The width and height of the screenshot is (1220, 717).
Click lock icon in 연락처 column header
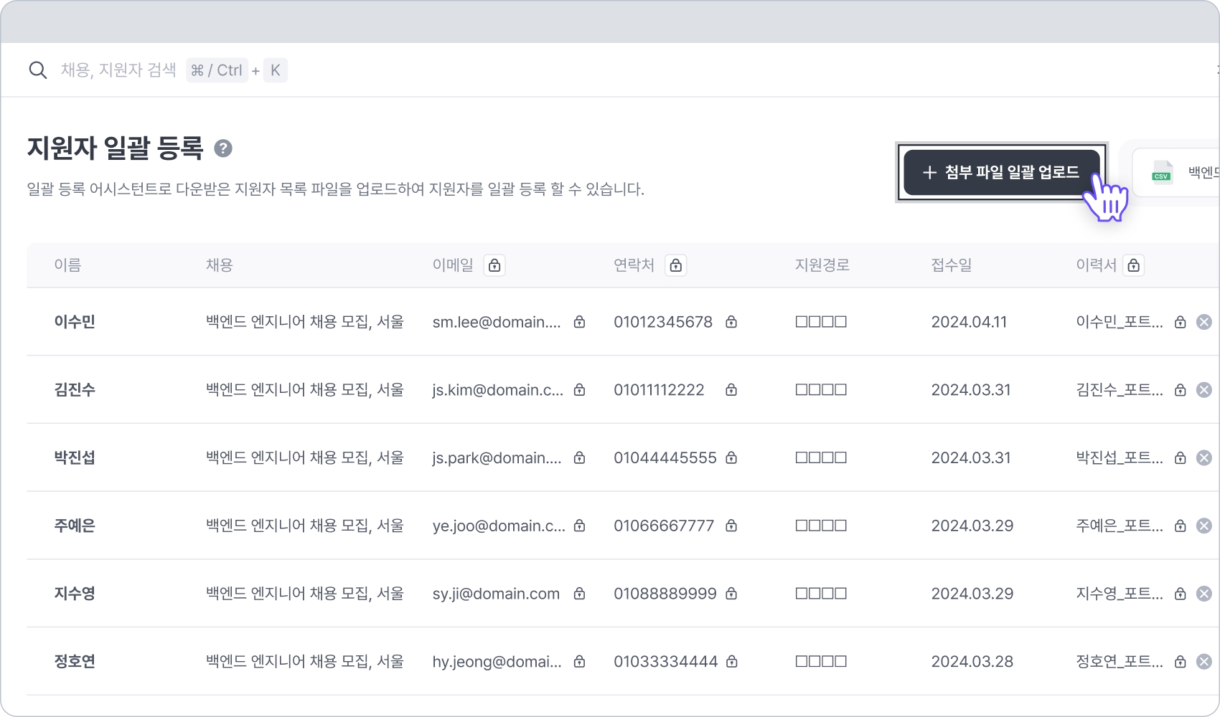point(675,265)
